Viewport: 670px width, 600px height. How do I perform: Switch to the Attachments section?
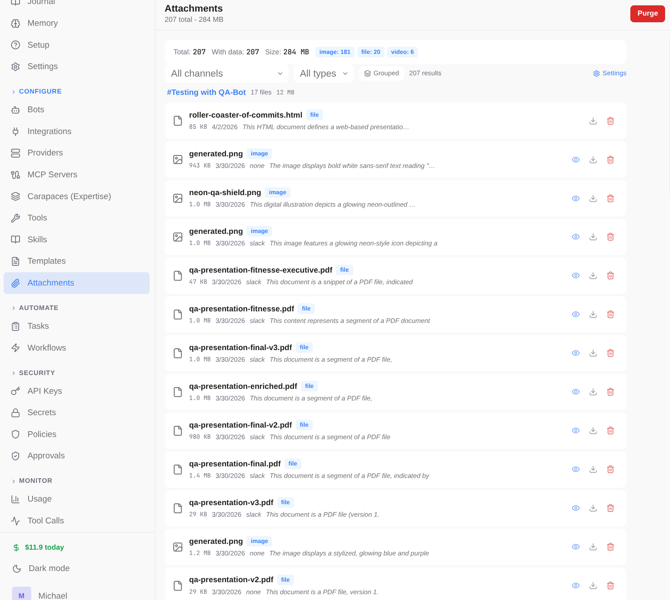[x=51, y=283]
